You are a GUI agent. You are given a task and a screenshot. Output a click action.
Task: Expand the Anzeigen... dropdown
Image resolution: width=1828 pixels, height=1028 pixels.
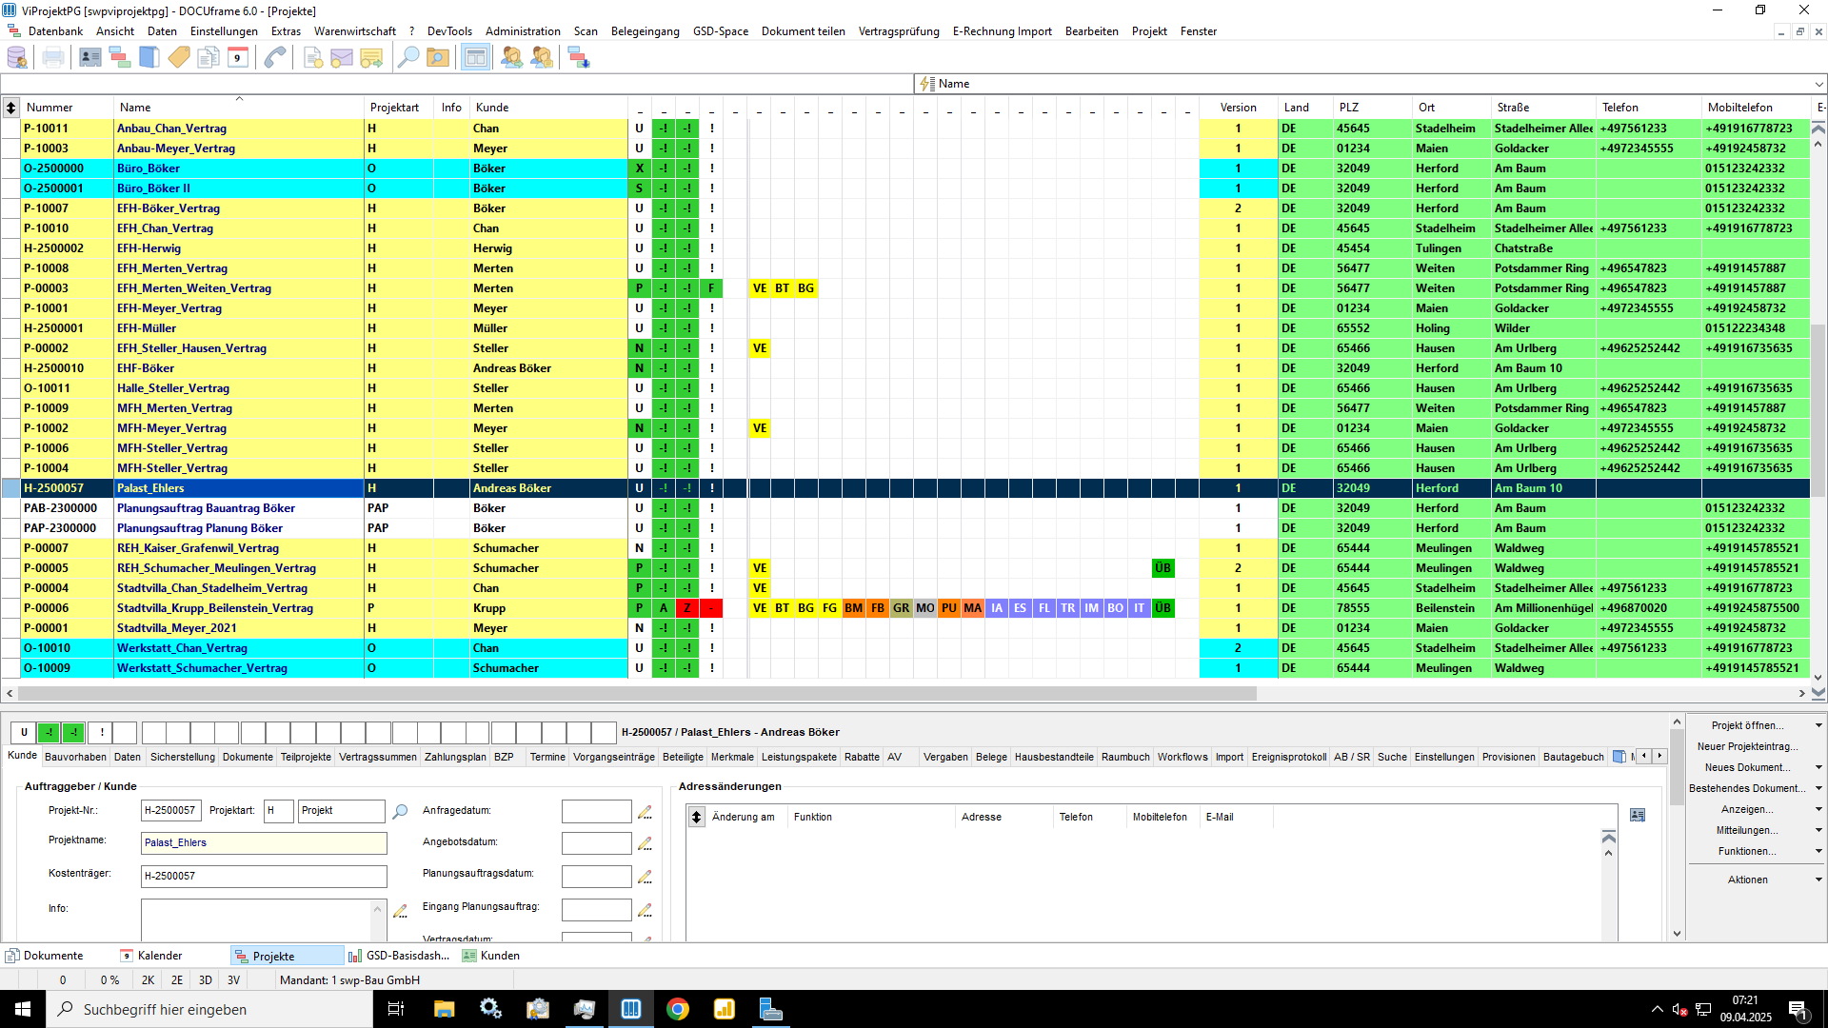coord(1818,809)
